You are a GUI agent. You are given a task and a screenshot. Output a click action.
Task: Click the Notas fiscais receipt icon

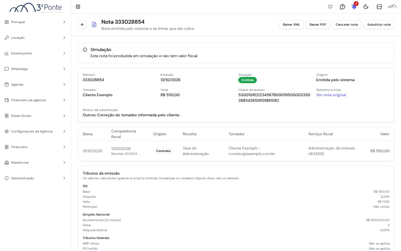(x=7, y=116)
